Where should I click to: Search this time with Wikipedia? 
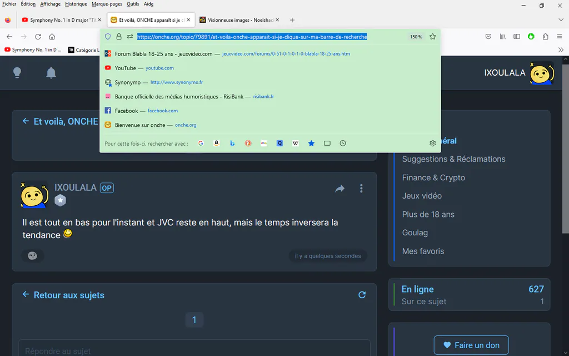pyautogui.click(x=296, y=143)
